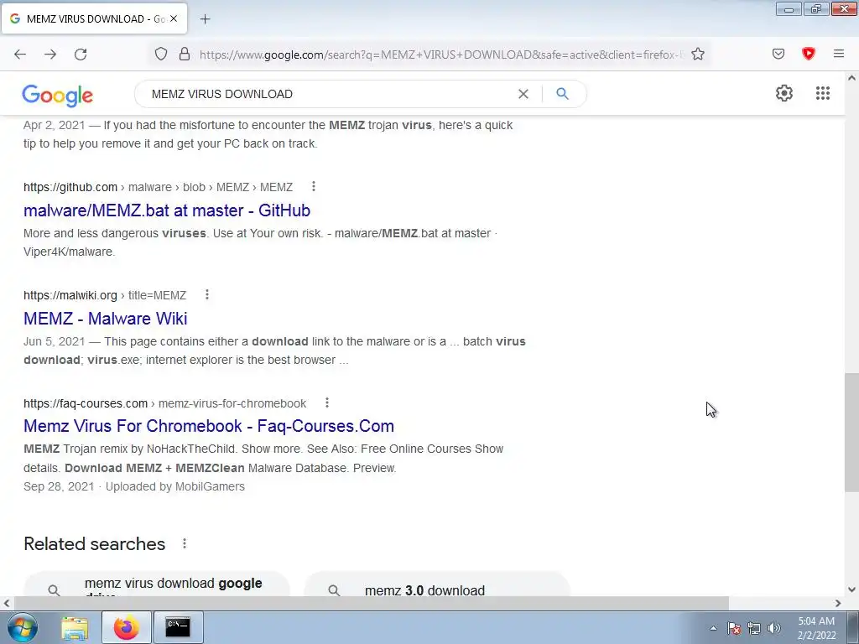Select related search memz virus download google
859x644 pixels.
157,584
